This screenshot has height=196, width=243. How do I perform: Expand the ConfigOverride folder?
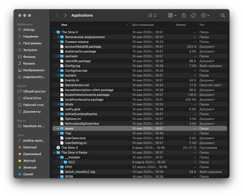pos(58,71)
